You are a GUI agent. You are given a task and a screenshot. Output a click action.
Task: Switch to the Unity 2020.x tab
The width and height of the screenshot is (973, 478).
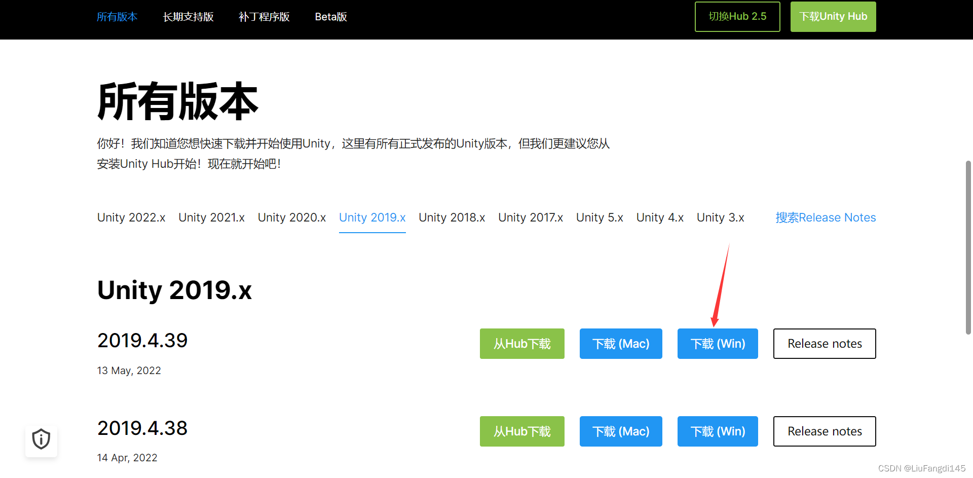pyautogui.click(x=292, y=217)
